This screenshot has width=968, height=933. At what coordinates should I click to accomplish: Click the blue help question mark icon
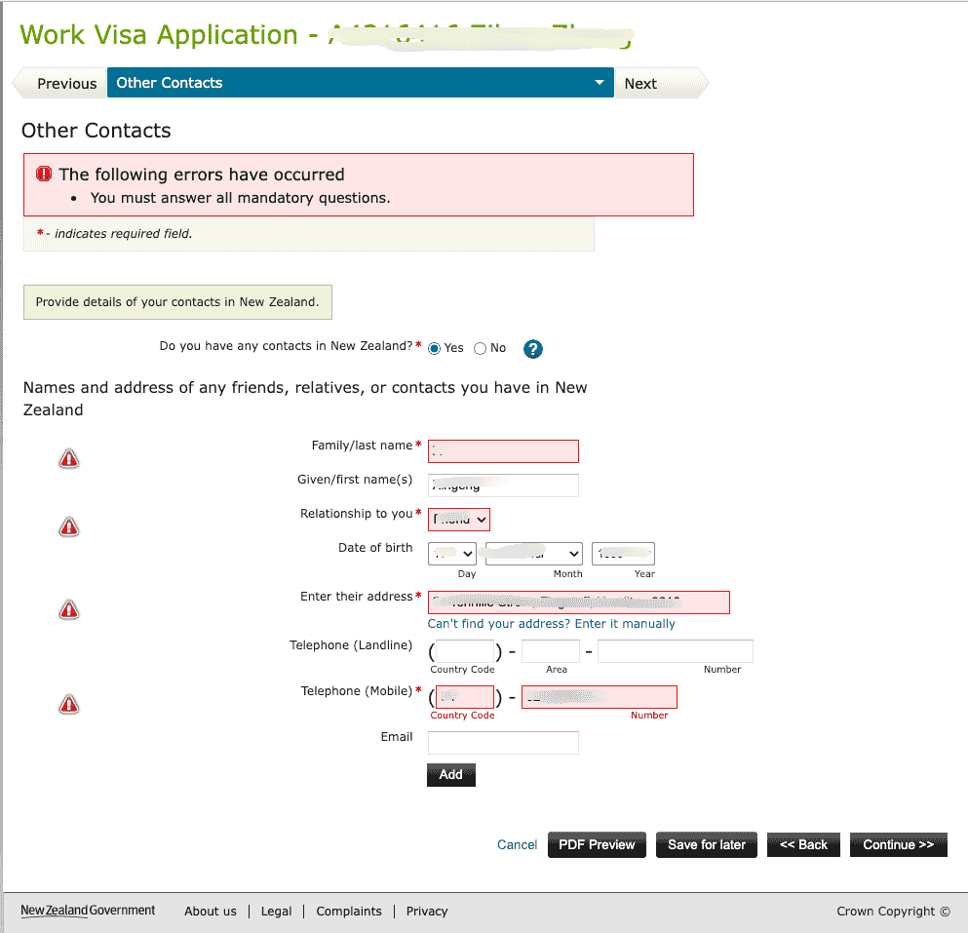[x=532, y=349]
